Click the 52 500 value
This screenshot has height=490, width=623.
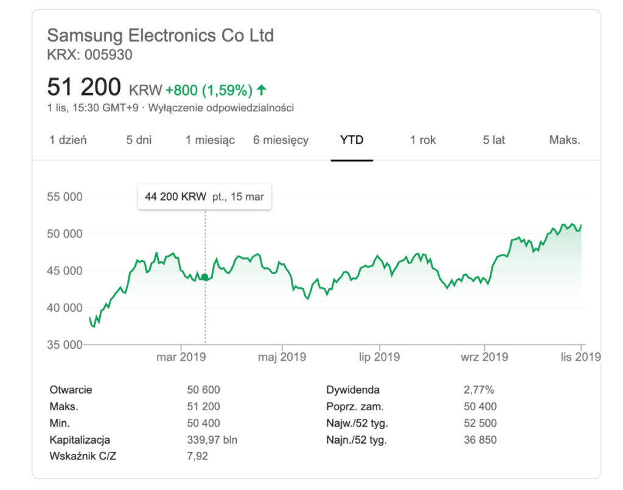pyautogui.click(x=480, y=423)
